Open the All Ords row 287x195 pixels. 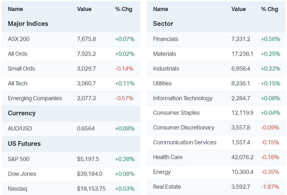(x=18, y=54)
